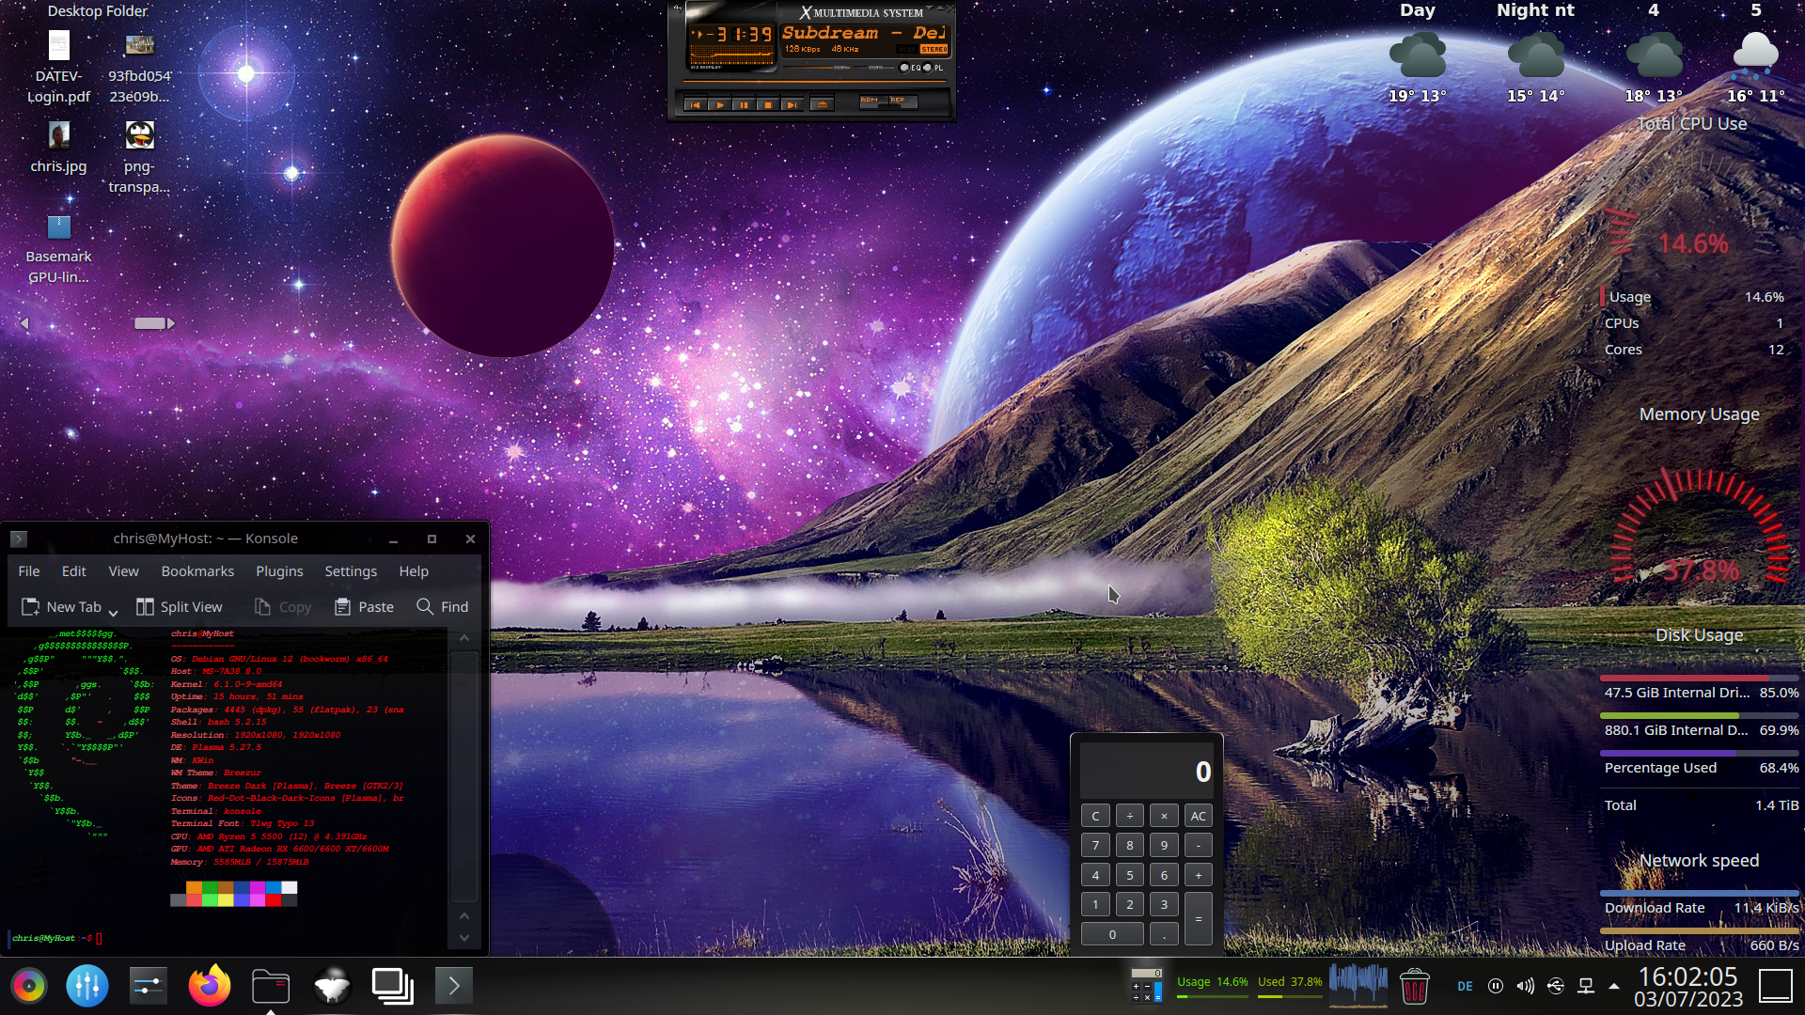Viewport: 1805px width, 1015px height.
Task: Open the Settings menu in Konsole
Action: pyautogui.click(x=351, y=571)
